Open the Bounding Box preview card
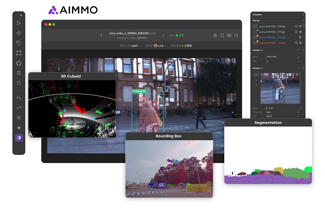Image resolution: width=325 pixels, height=208 pixels. (x=169, y=165)
